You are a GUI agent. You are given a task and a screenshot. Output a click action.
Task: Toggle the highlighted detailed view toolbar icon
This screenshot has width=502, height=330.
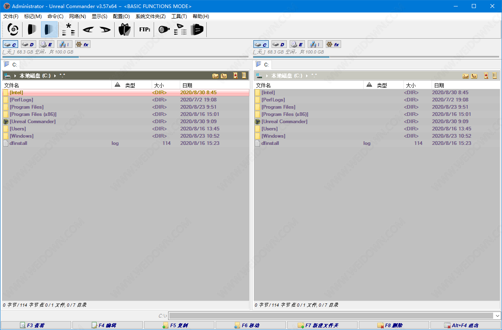pos(49,29)
